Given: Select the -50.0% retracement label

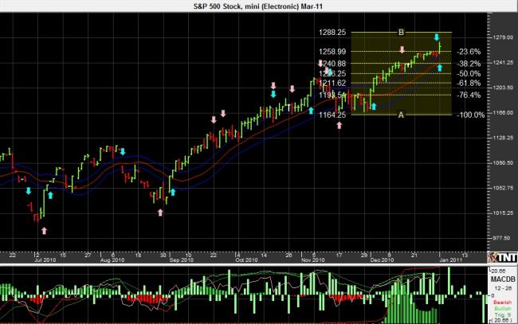Looking at the screenshot, I should pos(469,73).
